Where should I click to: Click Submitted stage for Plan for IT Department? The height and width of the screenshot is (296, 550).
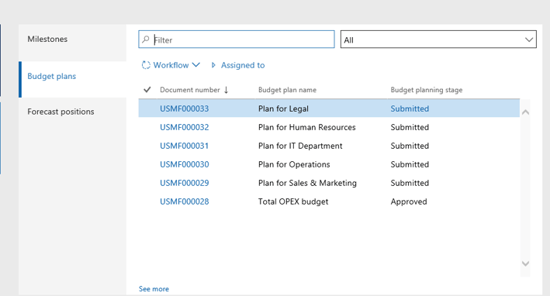click(410, 146)
